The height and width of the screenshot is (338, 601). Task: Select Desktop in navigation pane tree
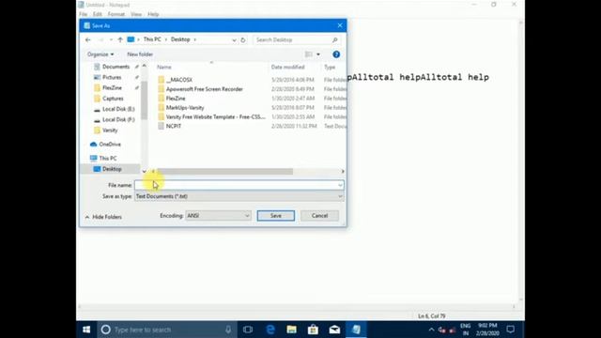coord(112,169)
